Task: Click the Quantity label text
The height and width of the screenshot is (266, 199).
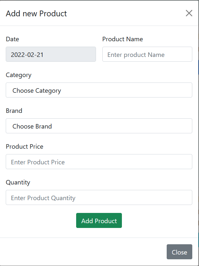Action: coord(18,182)
